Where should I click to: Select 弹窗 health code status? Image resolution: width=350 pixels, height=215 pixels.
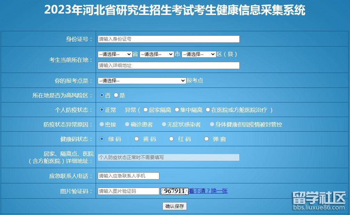point(206,139)
